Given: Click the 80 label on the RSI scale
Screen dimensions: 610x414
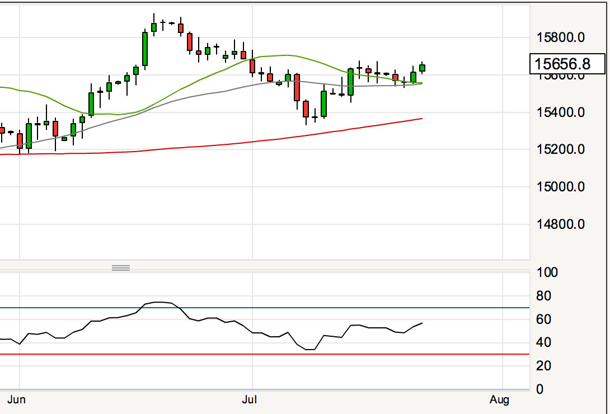Looking at the screenshot, I should tap(543, 296).
